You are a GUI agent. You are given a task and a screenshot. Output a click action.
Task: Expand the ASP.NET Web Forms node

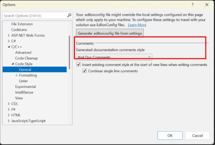9,36
